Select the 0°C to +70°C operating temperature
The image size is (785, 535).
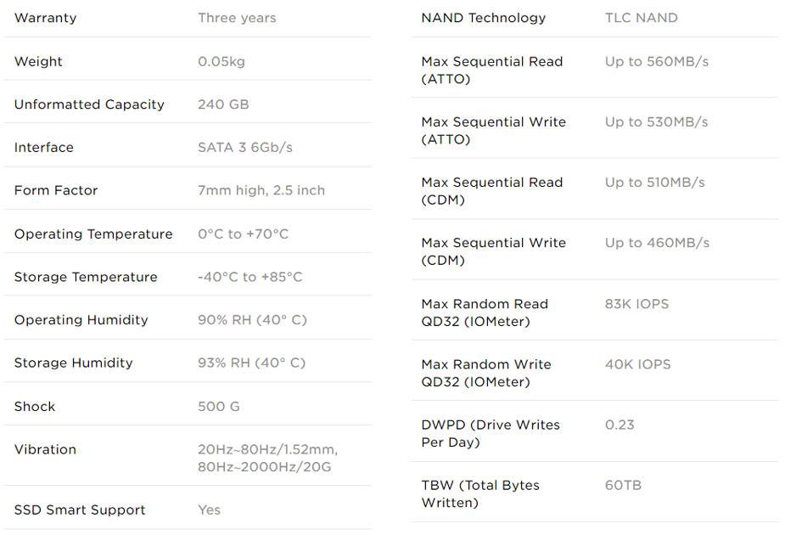pyautogui.click(x=244, y=234)
